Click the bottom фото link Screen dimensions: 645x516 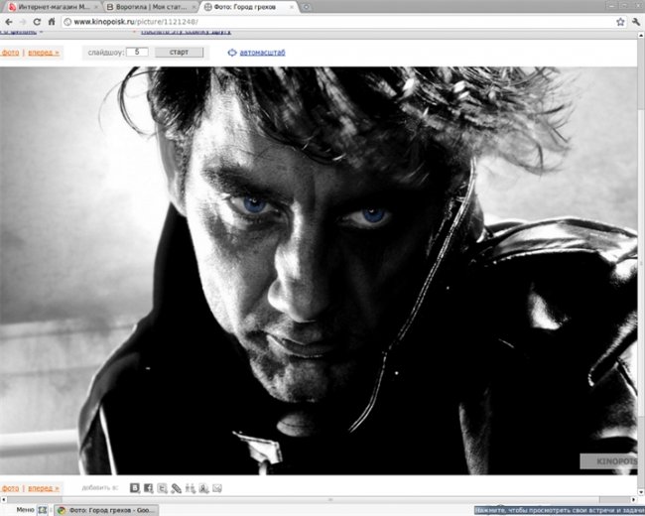pos(10,488)
